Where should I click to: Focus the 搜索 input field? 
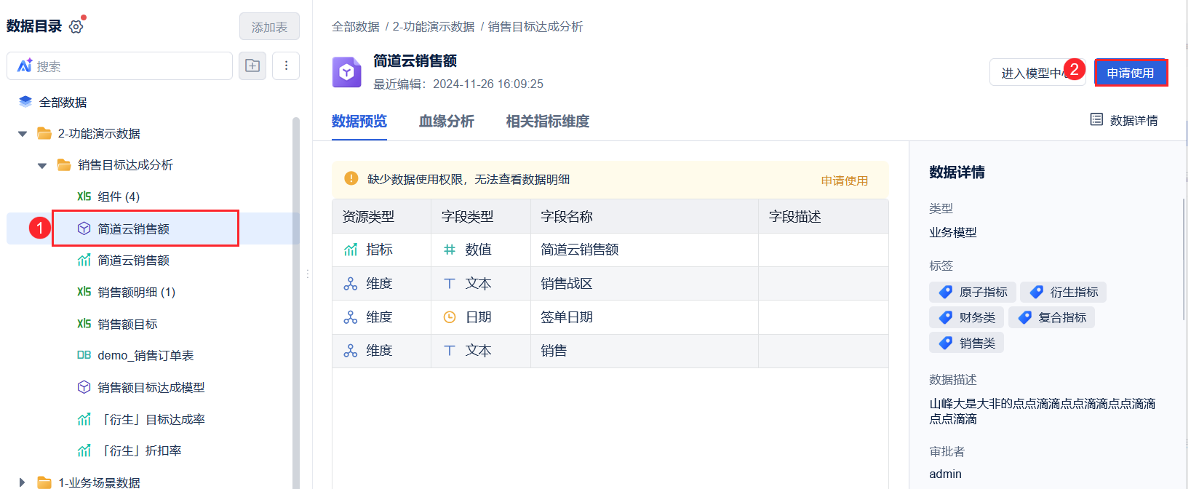click(x=131, y=66)
